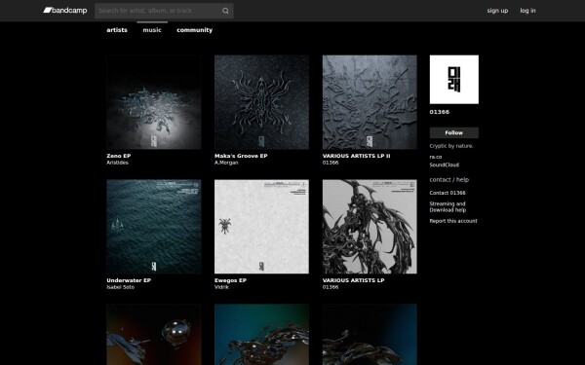Screen dimensions: 585x365
Task: Click the Cryptic by nature bio text
Action: (x=451, y=146)
